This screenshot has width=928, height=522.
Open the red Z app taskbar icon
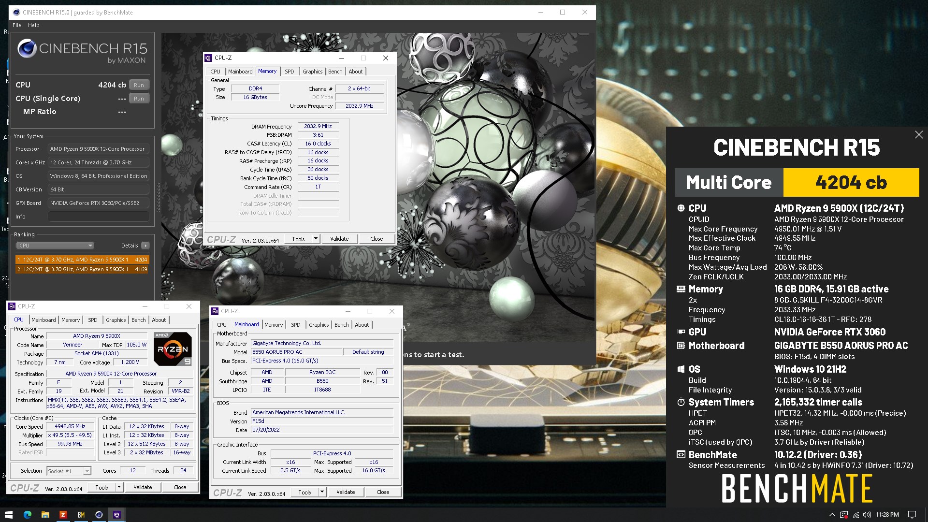point(63,515)
